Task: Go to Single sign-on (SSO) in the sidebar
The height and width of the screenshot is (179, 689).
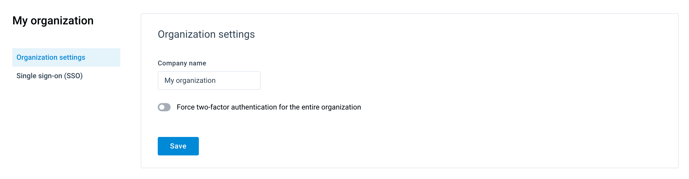Action: [50, 76]
